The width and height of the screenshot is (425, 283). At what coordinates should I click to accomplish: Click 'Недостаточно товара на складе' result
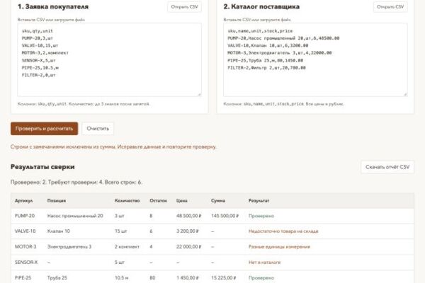pyautogui.click(x=283, y=231)
